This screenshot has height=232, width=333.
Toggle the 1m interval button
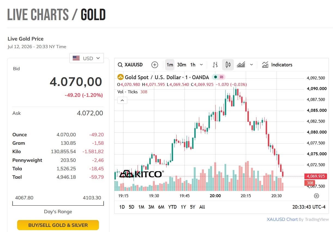click(170, 65)
